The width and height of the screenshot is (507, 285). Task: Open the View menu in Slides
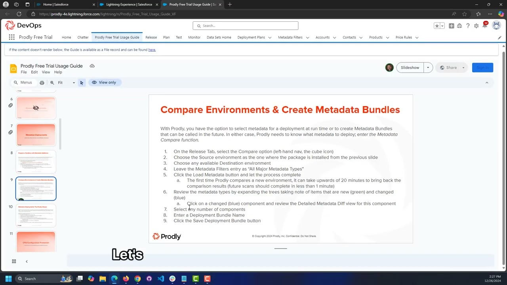(x=46, y=72)
